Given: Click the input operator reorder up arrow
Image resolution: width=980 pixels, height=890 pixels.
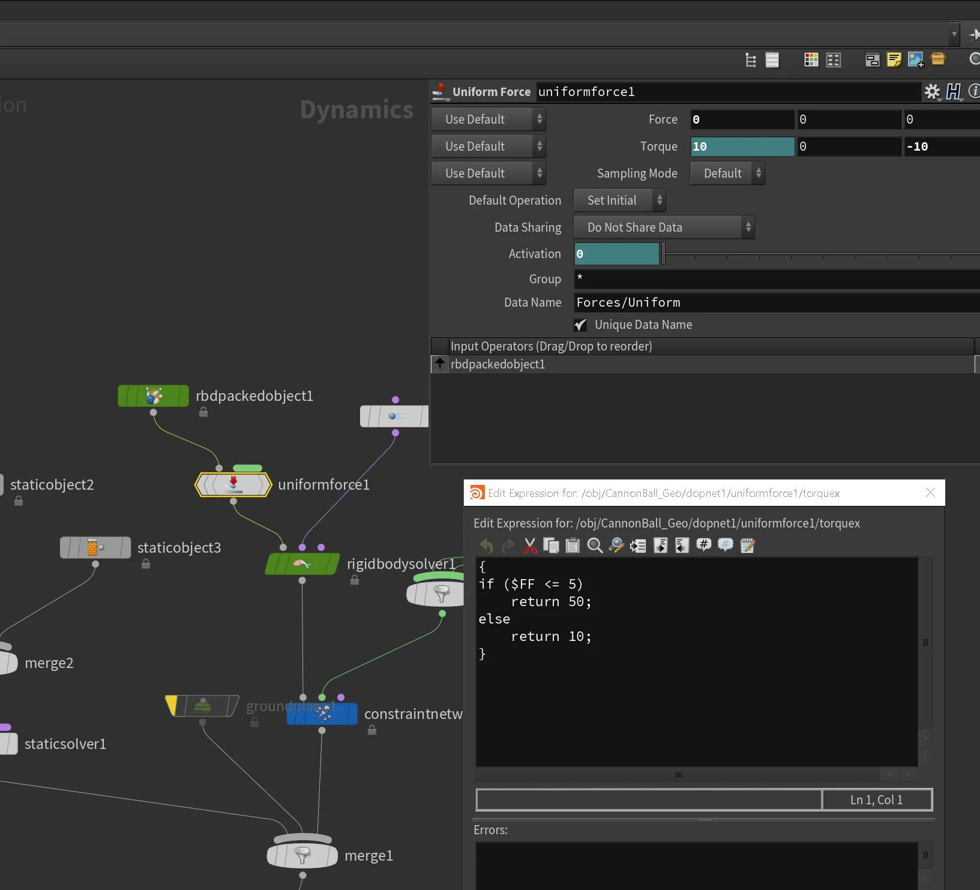Looking at the screenshot, I should pyautogui.click(x=440, y=364).
